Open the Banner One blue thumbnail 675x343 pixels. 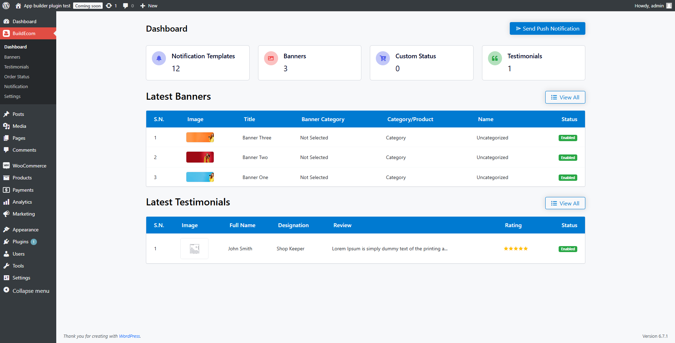200,177
